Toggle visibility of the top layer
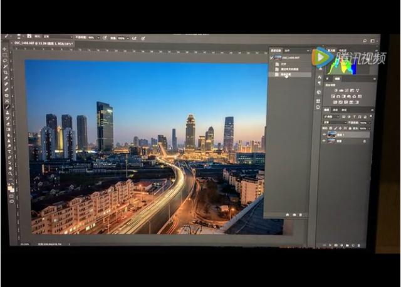Viewport: 401px width, 287px height. pyautogui.click(x=325, y=134)
